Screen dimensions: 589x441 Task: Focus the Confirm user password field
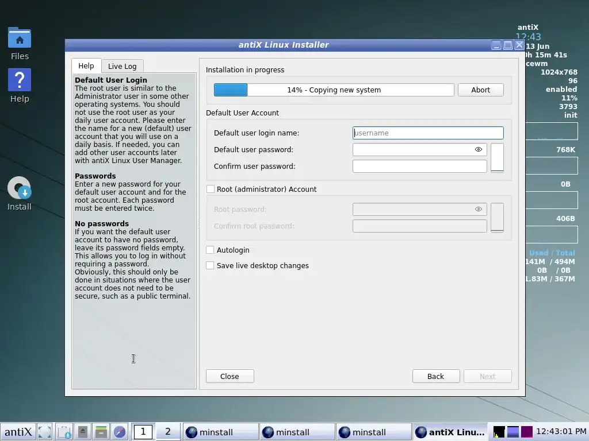419,166
